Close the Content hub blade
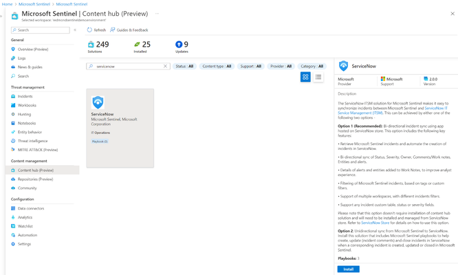The width and height of the screenshot is (458, 275). tap(452, 14)
